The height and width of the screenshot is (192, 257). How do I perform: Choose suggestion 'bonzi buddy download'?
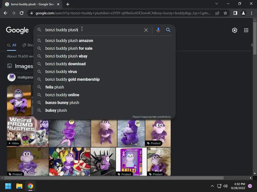(x=105, y=64)
